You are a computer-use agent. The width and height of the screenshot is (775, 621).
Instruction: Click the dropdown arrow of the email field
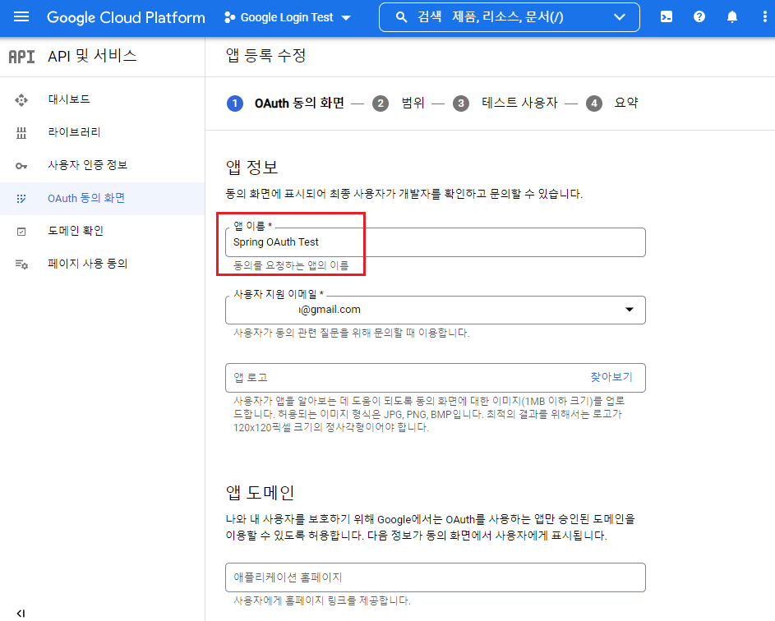[630, 310]
